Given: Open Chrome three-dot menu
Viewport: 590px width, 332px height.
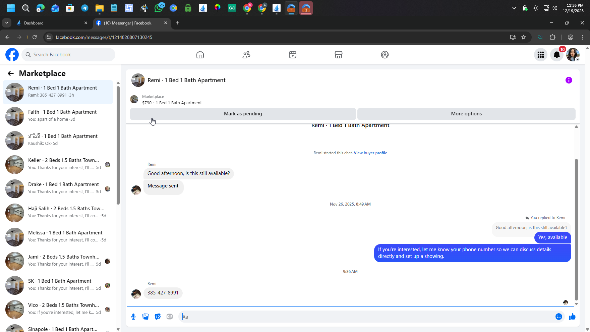Looking at the screenshot, I should pos(583,37).
